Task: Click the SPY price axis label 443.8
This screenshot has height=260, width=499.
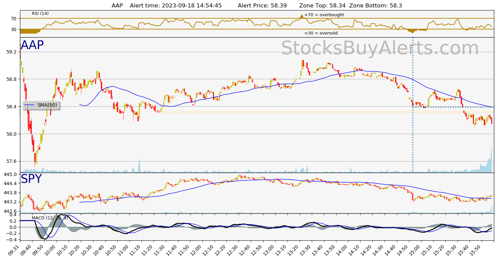Action: [10, 193]
